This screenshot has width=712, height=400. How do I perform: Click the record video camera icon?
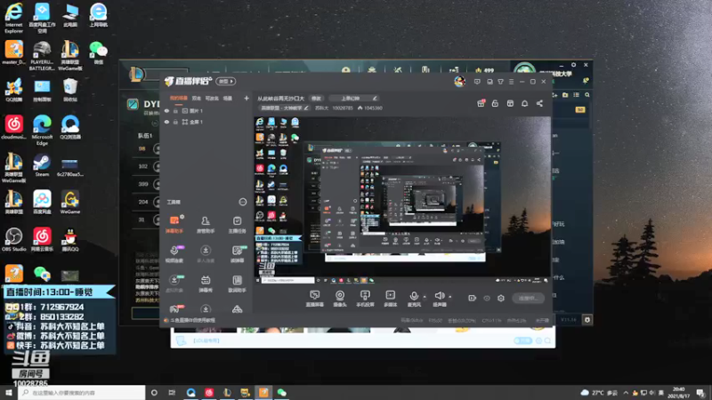click(473, 298)
